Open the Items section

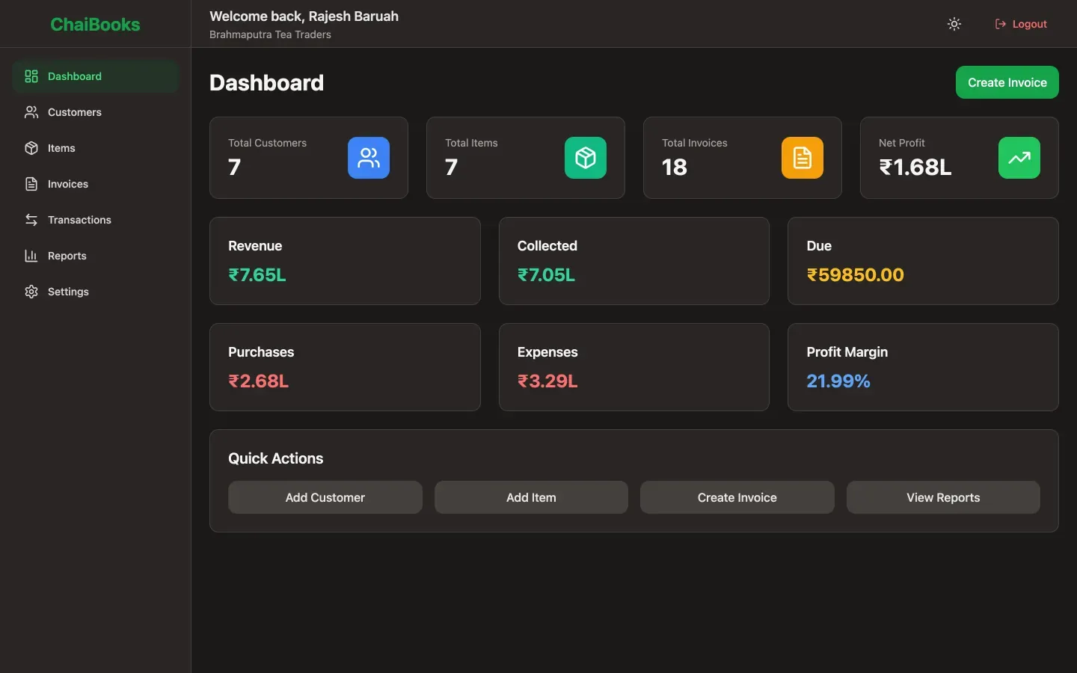pyautogui.click(x=96, y=148)
